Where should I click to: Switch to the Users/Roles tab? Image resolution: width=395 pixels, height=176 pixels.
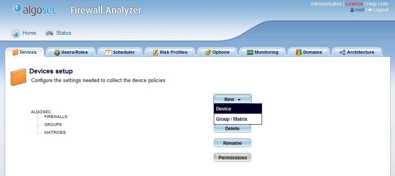click(71, 52)
